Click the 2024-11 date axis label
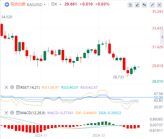 pos(41,136)
